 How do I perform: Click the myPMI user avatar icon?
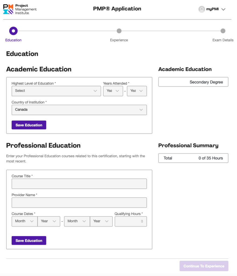pos(201,9)
